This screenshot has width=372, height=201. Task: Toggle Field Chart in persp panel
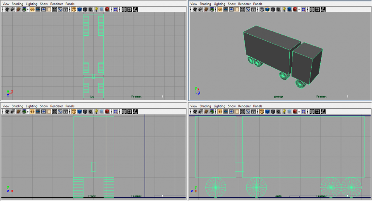click(242, 9)
